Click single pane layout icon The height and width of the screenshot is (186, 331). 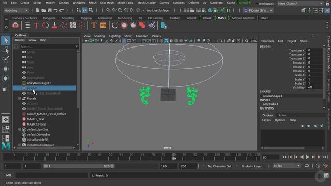pyautogui.click(x=6, y=119)
